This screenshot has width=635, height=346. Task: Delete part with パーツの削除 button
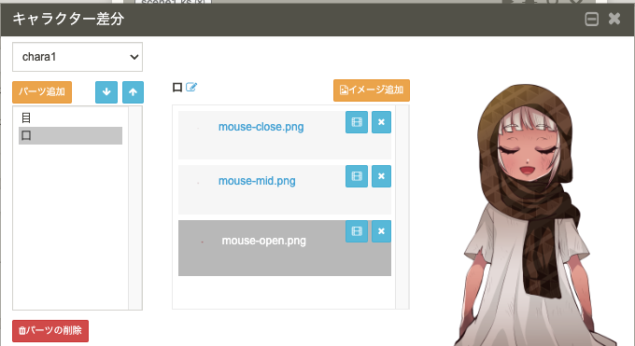click(x=50, y=331)
